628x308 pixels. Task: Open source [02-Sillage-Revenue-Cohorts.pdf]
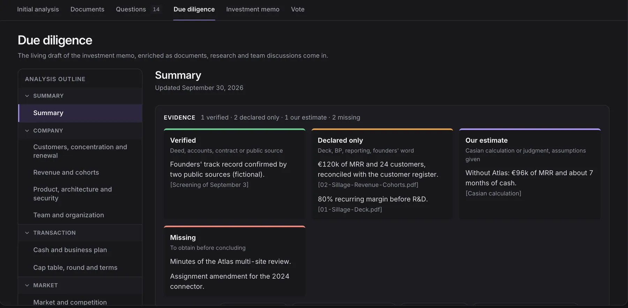[368, 185]
